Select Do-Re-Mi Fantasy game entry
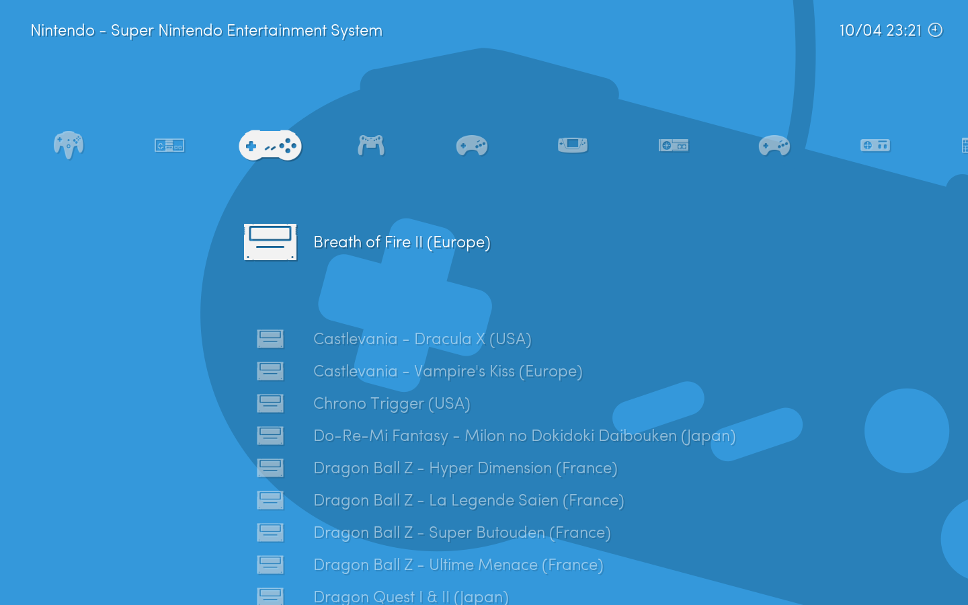Image resolution: width=968 pixels, height=605 pixels. pos(524,436)
